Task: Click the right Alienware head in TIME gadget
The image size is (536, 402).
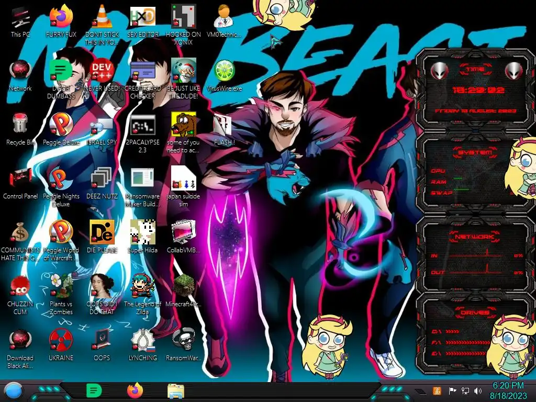Action: 514,71
